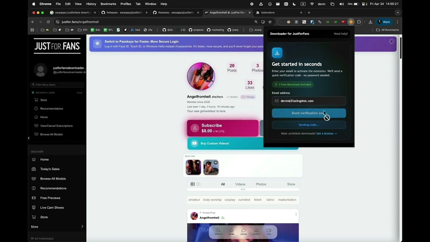This screenshot has width=430, height=242.
Task: Select the Videos tab on the profile
Action: 240,184
